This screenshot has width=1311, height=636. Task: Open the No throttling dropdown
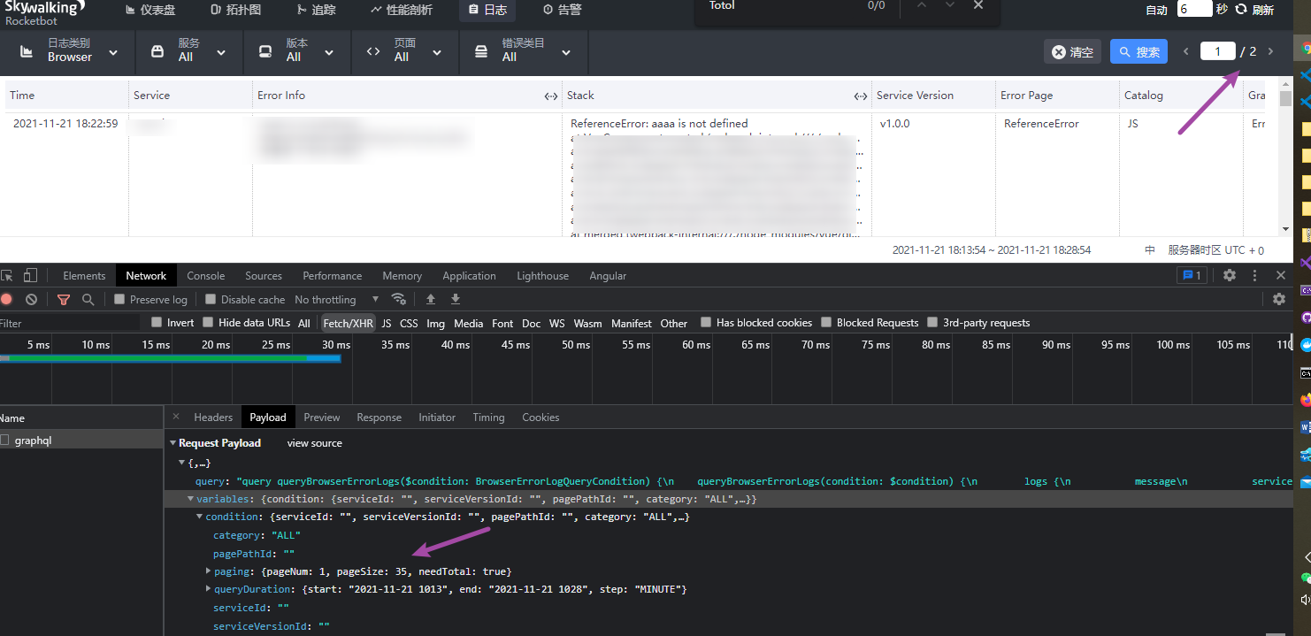(x=337, y=299)
